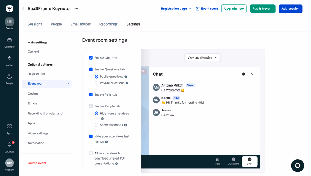The width and height of the screenshot is (311, 176).
Task: Go back with the arrow beside SaaSFrame Keynote
Action: click(24, 8)
